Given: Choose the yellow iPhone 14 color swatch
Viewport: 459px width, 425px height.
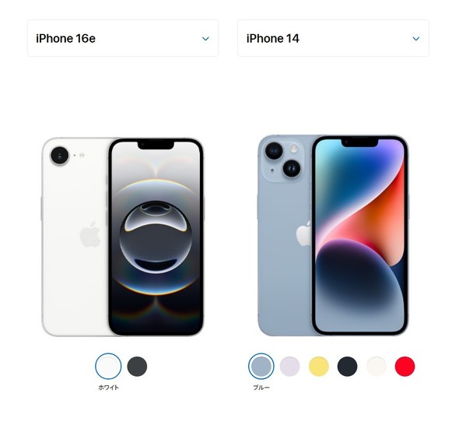Looking at the screenshot, I should (x=319, y=366).
